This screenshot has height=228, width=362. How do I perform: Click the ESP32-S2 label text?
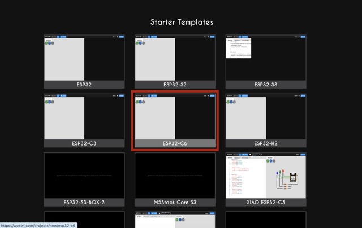(175, 85)
